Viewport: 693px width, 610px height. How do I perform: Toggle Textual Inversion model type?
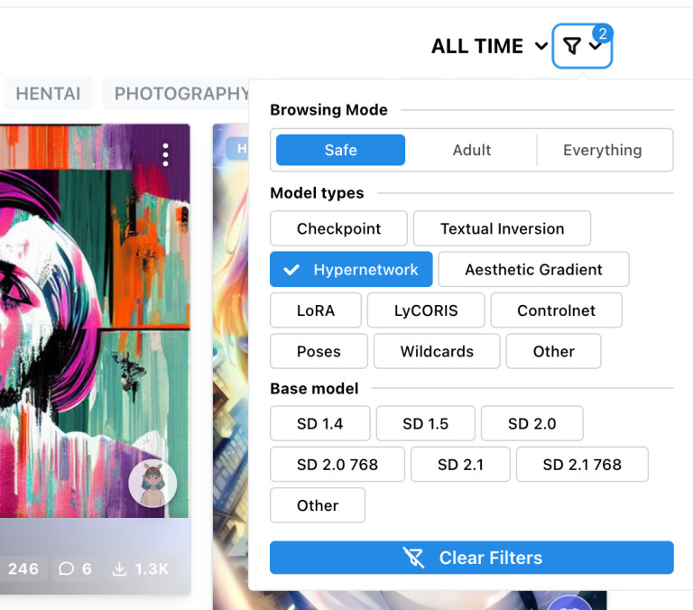(x=502, y=228)
